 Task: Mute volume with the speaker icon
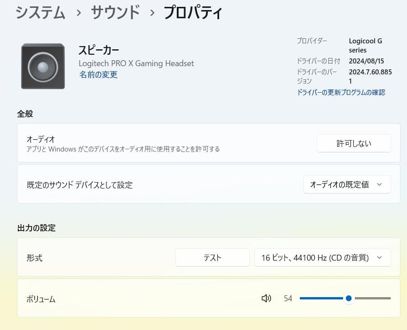pos(266,299)
